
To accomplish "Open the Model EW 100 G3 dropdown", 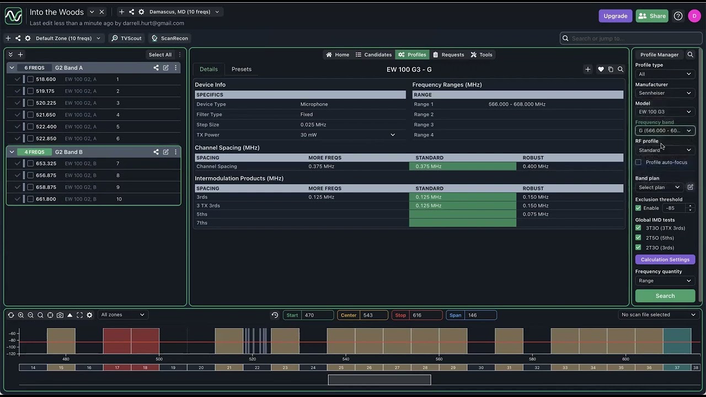I will pos(665,112).
